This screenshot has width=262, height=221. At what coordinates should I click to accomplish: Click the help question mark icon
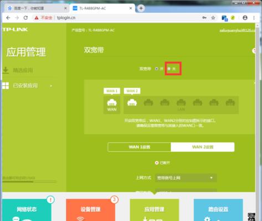pyautogui.click(x=254, y=50)
